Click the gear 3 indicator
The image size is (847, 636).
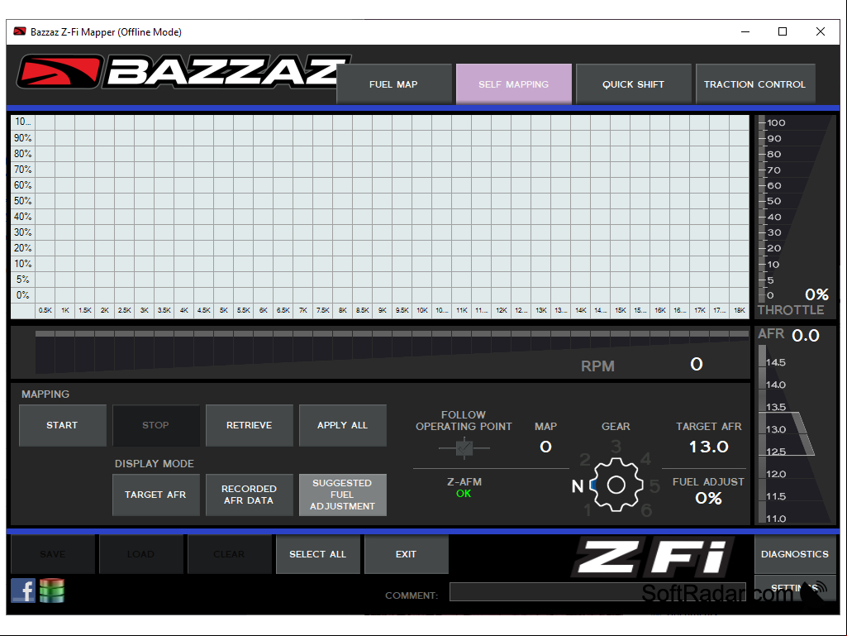click(x=616, y=447)
